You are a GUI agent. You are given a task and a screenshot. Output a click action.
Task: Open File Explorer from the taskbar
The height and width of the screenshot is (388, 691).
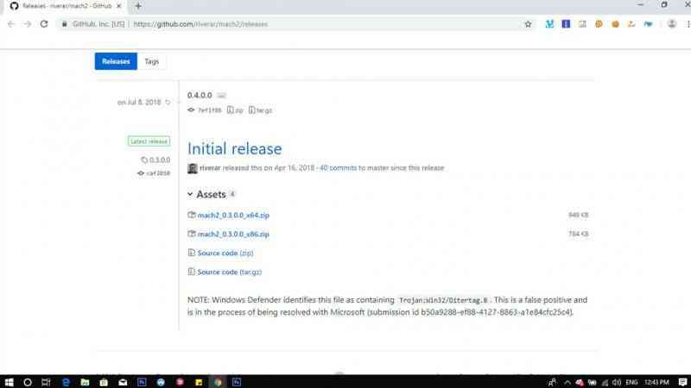[x=85, y=382]
